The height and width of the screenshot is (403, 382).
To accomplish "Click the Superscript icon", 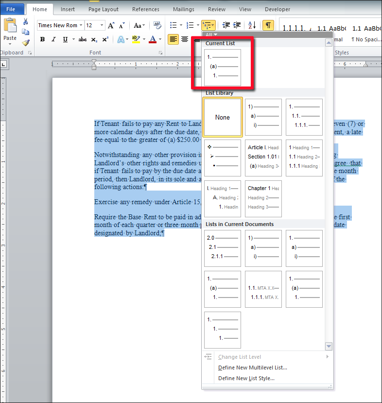I will pos(105,39).
